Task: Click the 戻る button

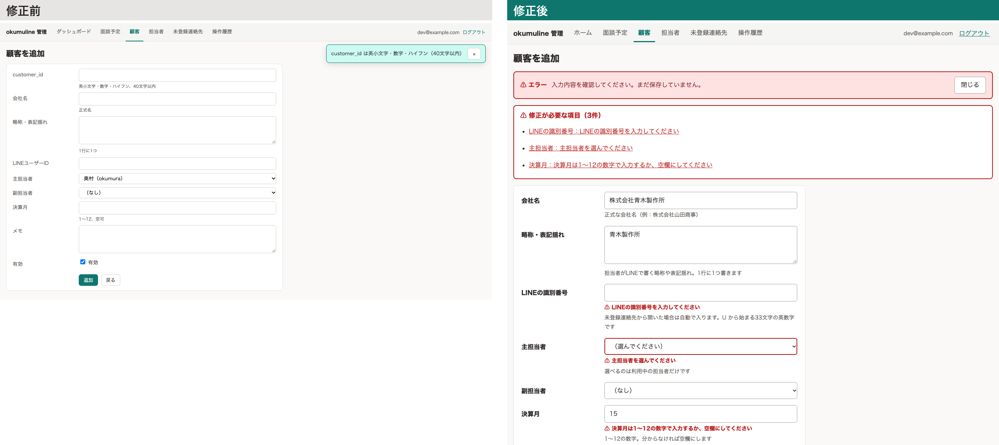Action: click(x=111, y=280)
